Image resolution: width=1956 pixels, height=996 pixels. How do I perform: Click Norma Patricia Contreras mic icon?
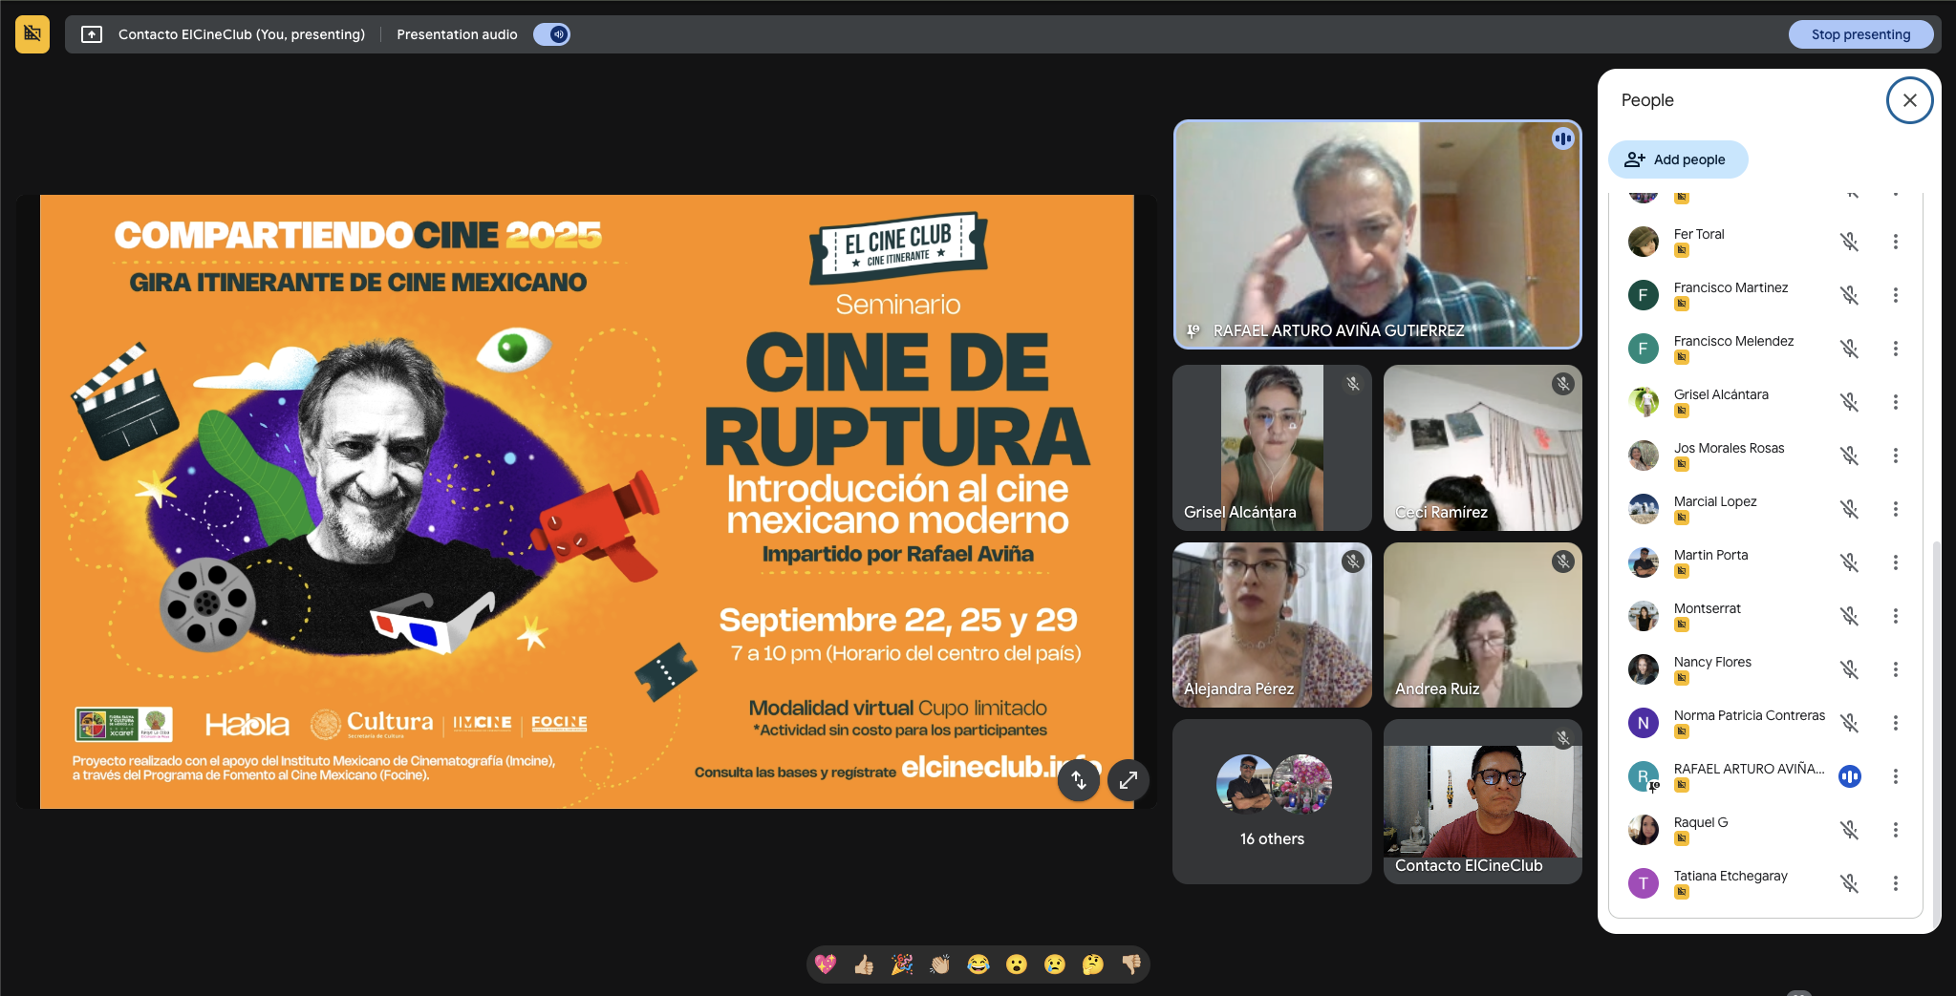click(1849, 723)
